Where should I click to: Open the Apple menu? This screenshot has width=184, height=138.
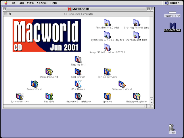[6, 3]
